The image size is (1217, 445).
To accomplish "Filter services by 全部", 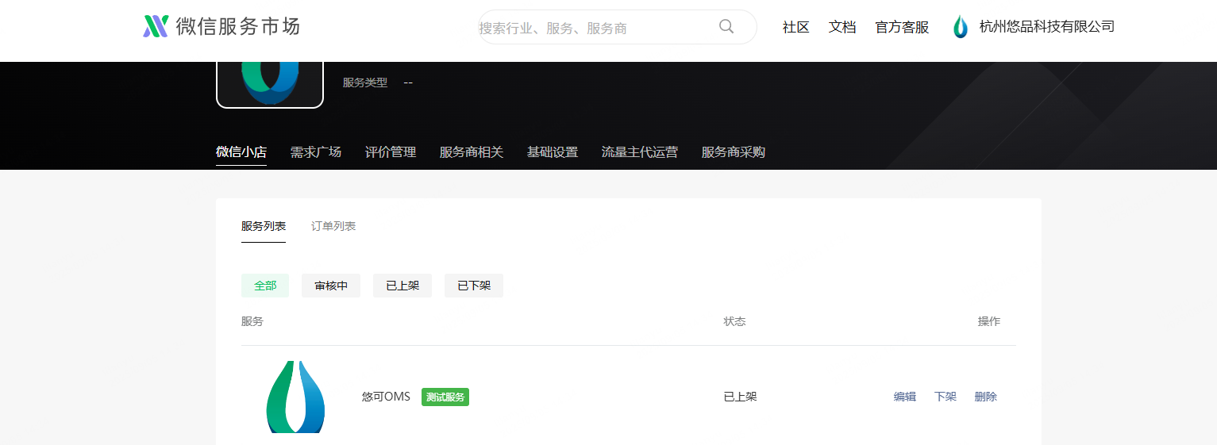I will pyautogui.click(x=265, y=286).
